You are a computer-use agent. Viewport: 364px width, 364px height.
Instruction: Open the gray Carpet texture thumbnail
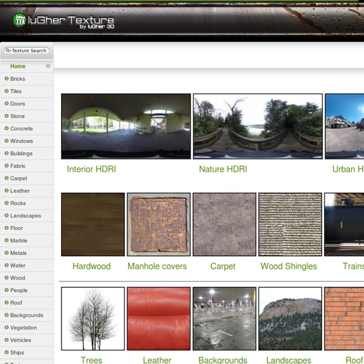click(x=224, y=224)
